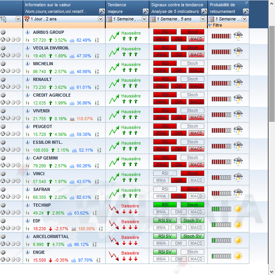Screen dimensions: 275x275
Task: Open the candlestick chart icon in MICHELIN row
Action: tap(27, 71)
